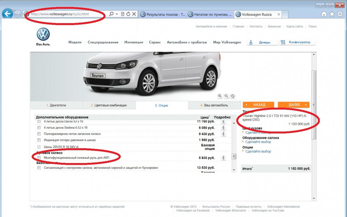
Task: Select the total price "1 153 000 руб." in Итого
Action: click(299, 168)
